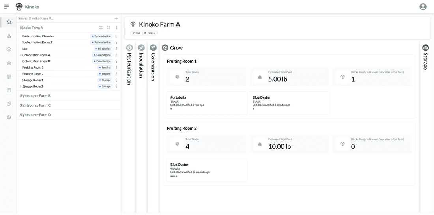Collapse the Kinoko Farm A section header
434x215 pixels.
coord(32,28)
